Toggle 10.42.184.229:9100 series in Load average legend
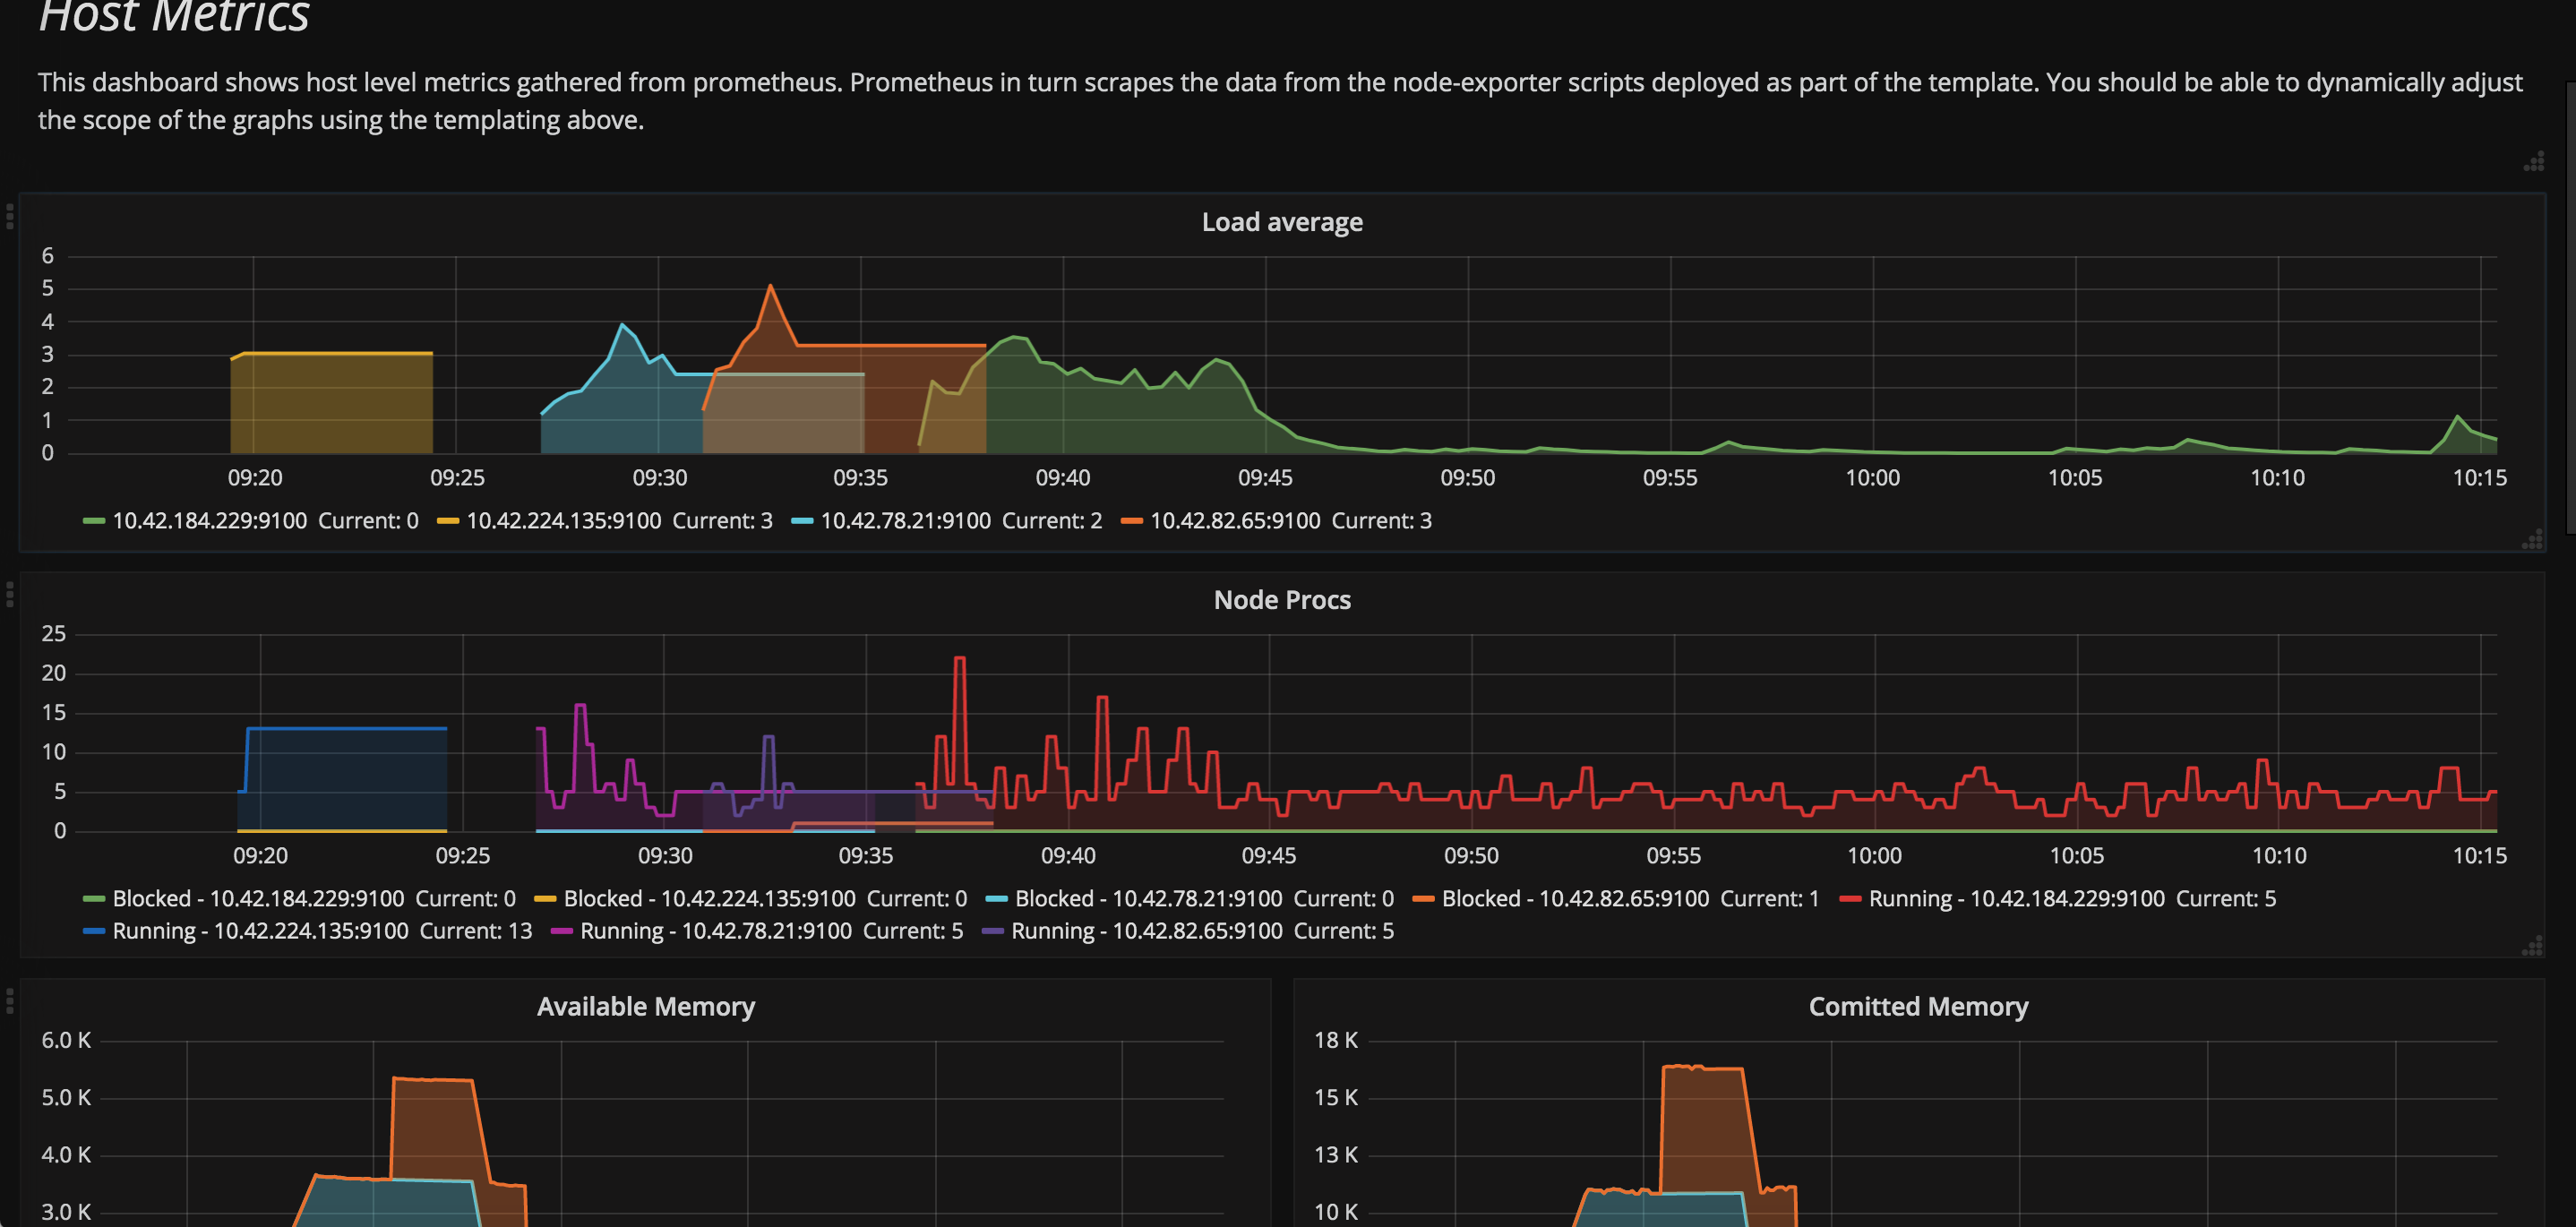The width and height of the screenshot is (2576, 1227). 209,521
